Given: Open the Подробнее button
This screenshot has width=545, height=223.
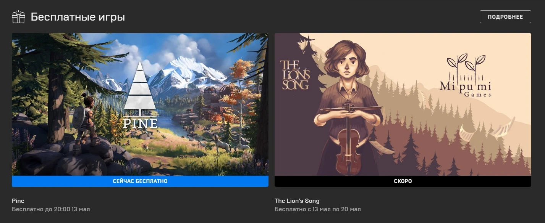Looking at the screenshot, I should pos(505,17).
